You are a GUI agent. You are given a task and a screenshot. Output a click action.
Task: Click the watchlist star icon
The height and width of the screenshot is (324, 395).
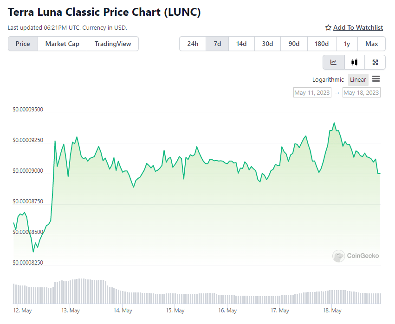tap(328, 28)
